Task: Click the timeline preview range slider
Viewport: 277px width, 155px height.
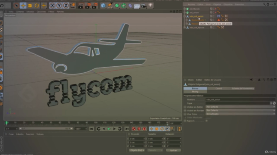Action: [46, 129]
